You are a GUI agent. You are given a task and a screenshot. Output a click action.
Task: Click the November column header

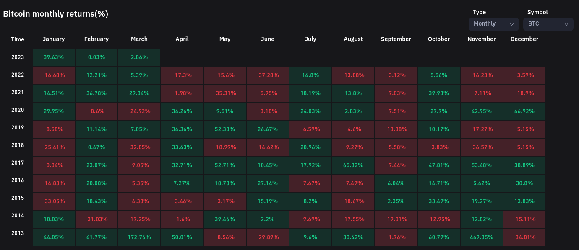click(482, 39)
